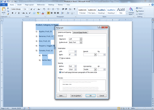The image size is (154, 110).
Task: Open the text Highlight Color picker
Action: click(41, 13)
